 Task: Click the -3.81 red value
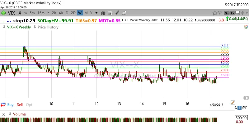click(x=222, y=20)
